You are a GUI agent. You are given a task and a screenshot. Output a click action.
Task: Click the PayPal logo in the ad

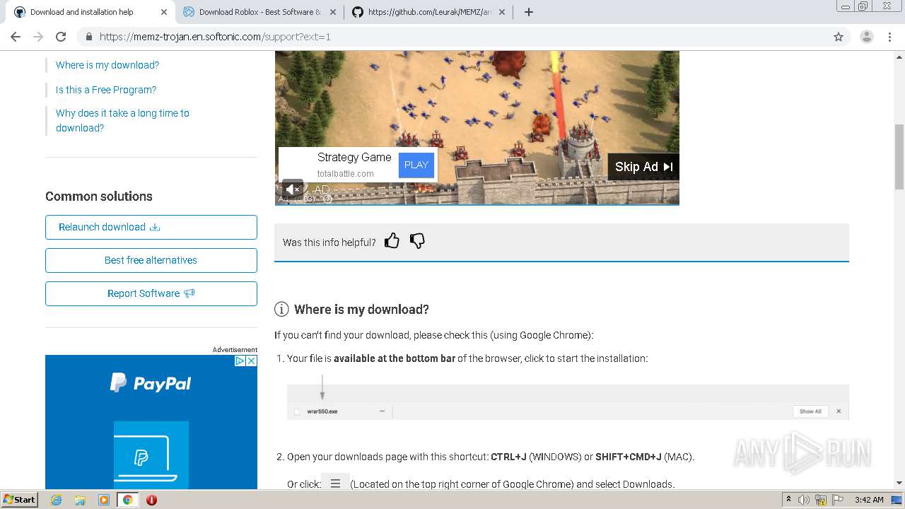click(x=151, y=383)
